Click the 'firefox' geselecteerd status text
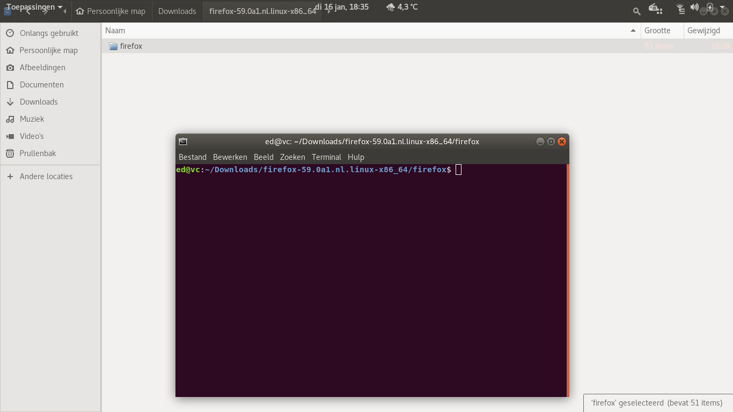This screenshot has width=733, height=412. [x=657, y=403]
